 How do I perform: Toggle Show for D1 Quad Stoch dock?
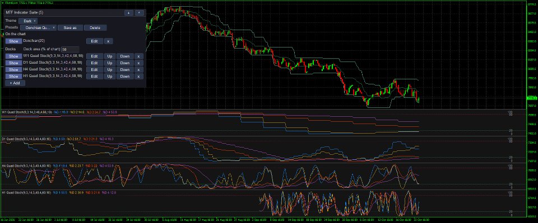point(13,63)
